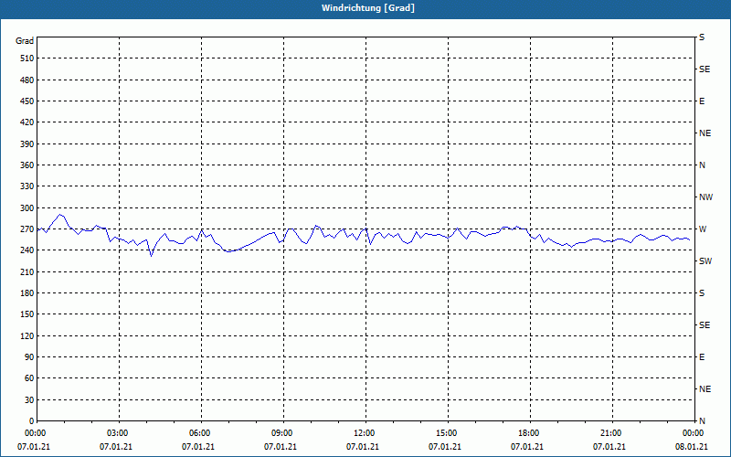Click the 00:00 label above 08.01.21
The height and width of the screenshot is (457, 731).
tap(693, 433)
